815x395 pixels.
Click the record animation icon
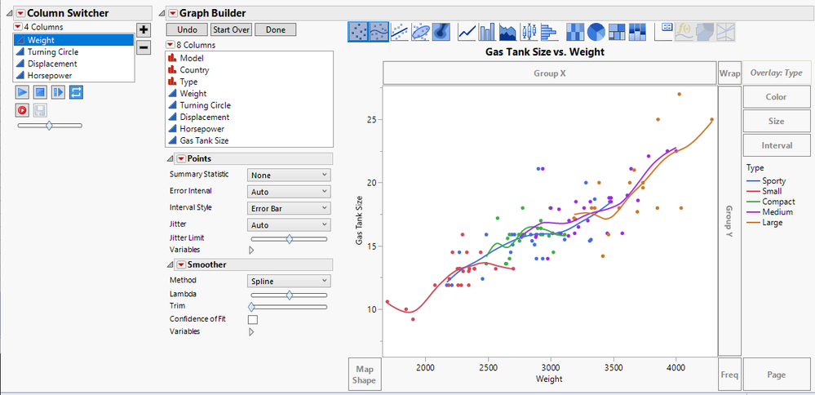(22, 109)
